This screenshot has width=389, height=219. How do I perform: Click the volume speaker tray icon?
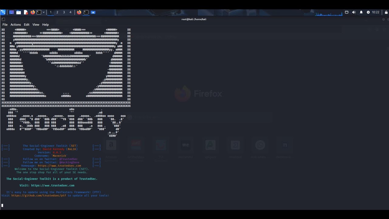(354, 12)
